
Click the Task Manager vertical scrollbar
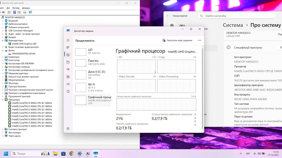click(x=203, y=88)
